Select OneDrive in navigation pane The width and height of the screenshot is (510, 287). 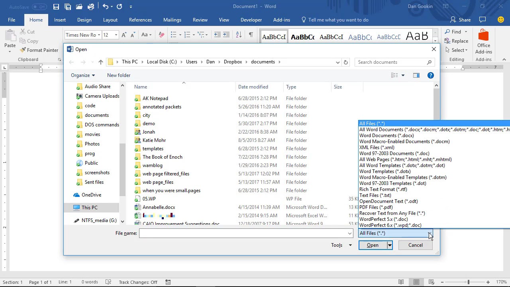coord(91,195)
